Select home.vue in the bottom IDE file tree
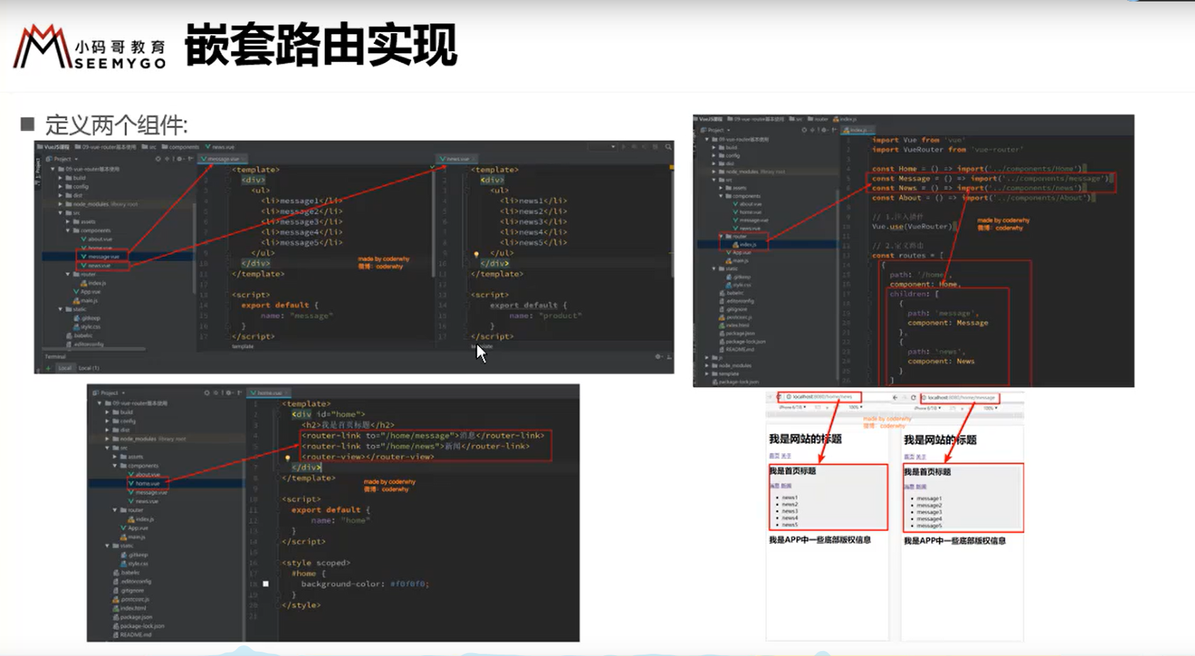The width and height of the screenshot is (1195, 656). click(143, 484)
